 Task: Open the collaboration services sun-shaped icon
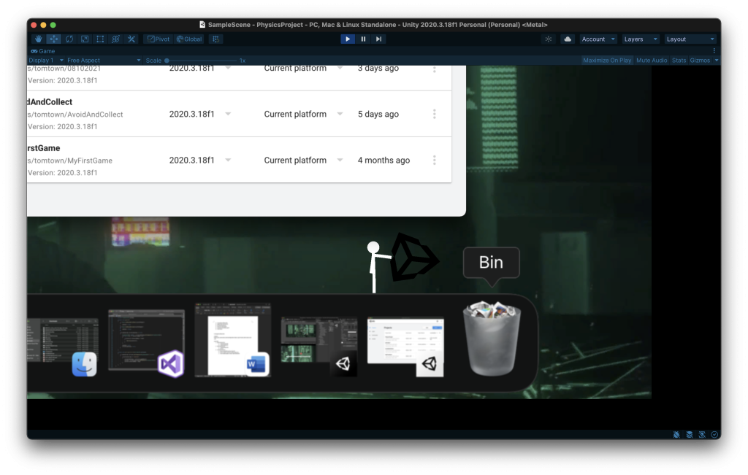click(x=549, y=39)
